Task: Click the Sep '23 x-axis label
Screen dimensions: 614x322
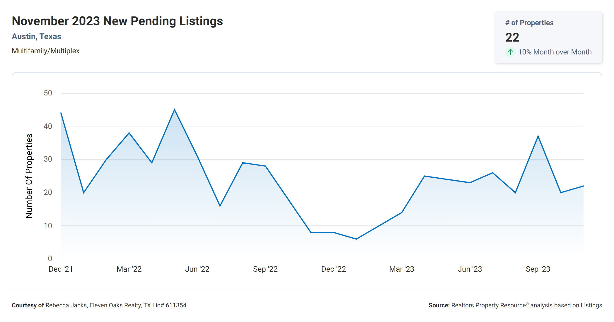Action: 538,269
